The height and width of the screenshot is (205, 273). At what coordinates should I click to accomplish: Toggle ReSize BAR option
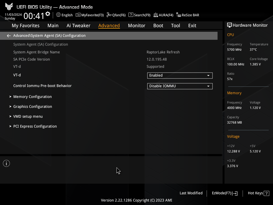pyautogui.click(x=187, y=15)
